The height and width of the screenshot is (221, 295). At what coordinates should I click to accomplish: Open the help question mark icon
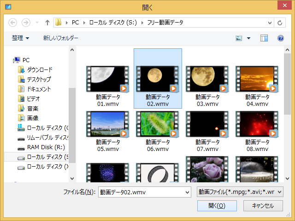pos(280,38)
